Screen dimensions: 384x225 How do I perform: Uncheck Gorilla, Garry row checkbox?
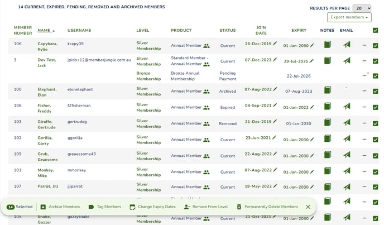(x=376, y=140)
